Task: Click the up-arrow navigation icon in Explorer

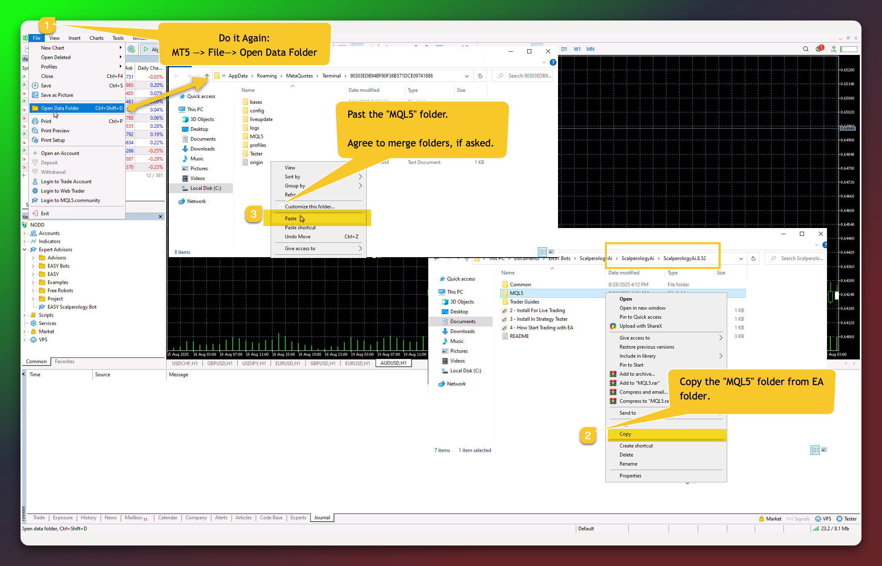Action: click(x=207, y=76)
